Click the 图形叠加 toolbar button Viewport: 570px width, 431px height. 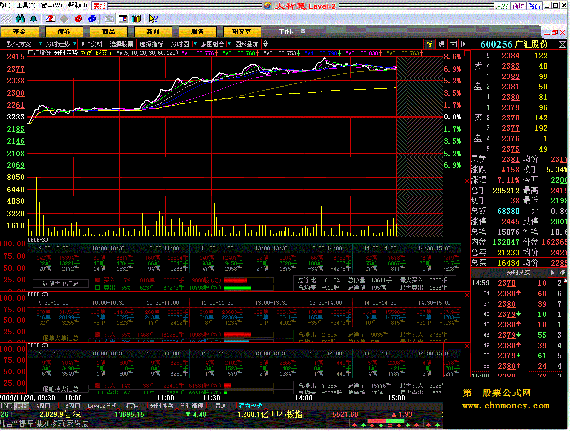tap(247, 44)
